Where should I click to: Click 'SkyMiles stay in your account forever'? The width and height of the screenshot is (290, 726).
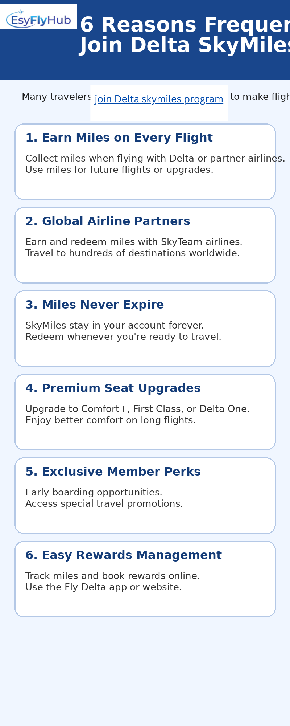[115, 326]
